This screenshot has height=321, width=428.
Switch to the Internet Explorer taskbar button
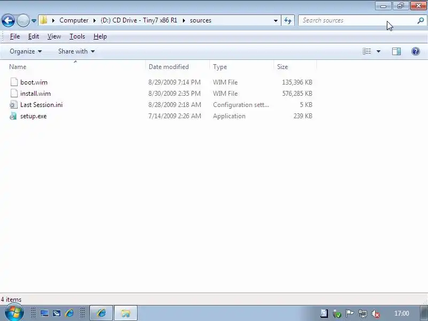point(101,313)
